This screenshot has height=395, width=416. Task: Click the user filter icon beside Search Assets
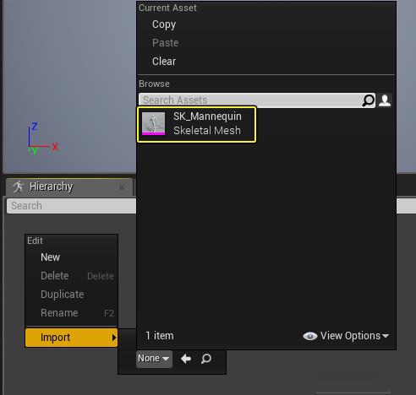tap(385, 100)
